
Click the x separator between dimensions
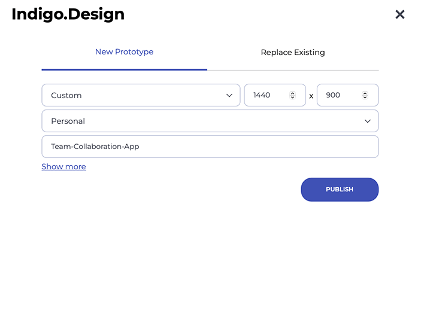[311, 96]
